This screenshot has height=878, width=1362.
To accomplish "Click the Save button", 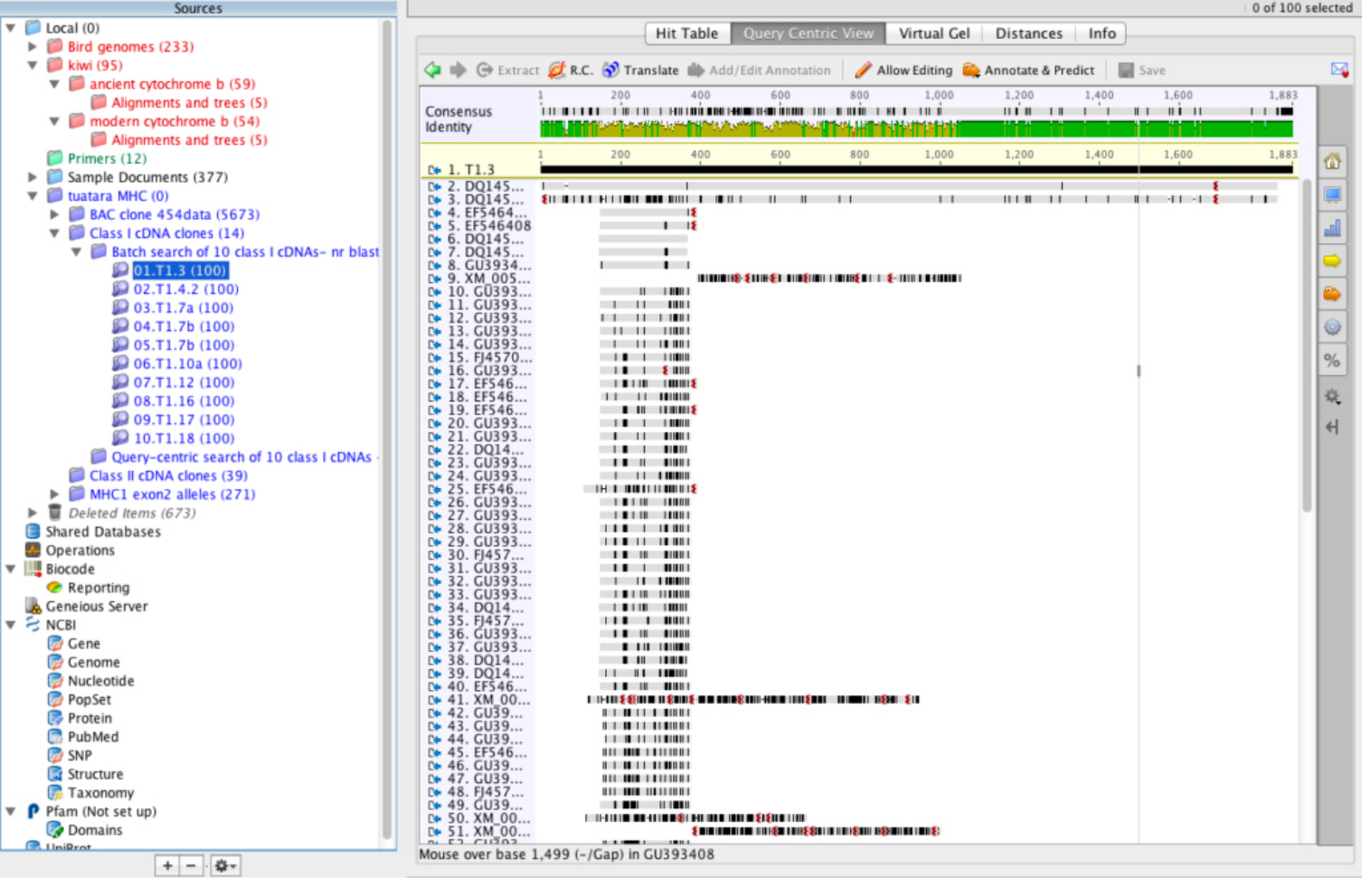I will [x=1141, y=70].
